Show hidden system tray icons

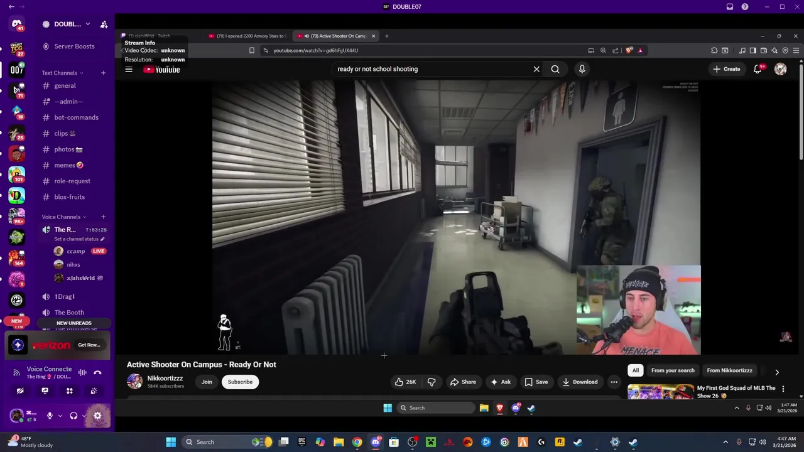click(x=725, y=442)
